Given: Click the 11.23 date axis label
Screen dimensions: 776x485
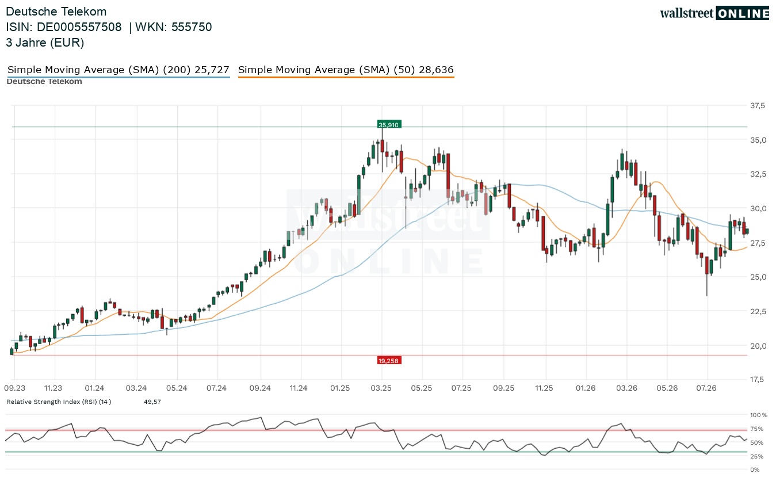Looking at the screenshot, I should 54,388.
